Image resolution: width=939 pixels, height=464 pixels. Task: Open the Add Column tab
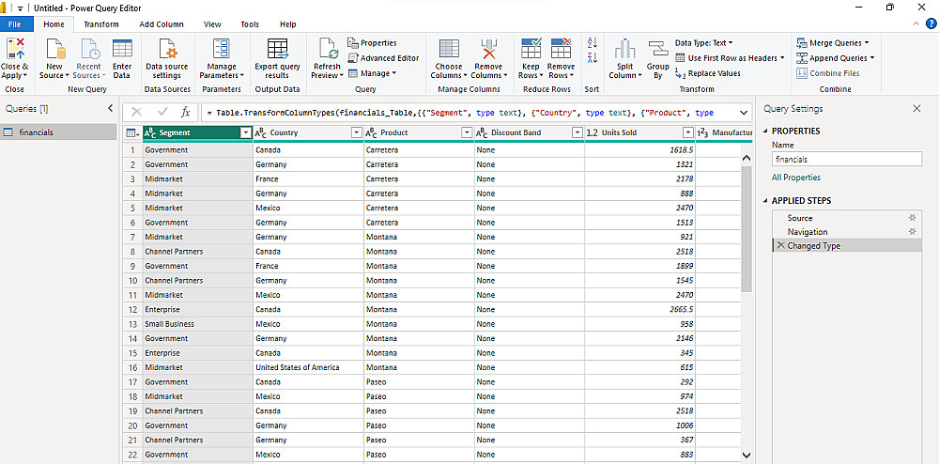click(161, 24)
